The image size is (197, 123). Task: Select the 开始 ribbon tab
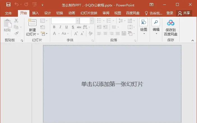(x=24, y=13)
